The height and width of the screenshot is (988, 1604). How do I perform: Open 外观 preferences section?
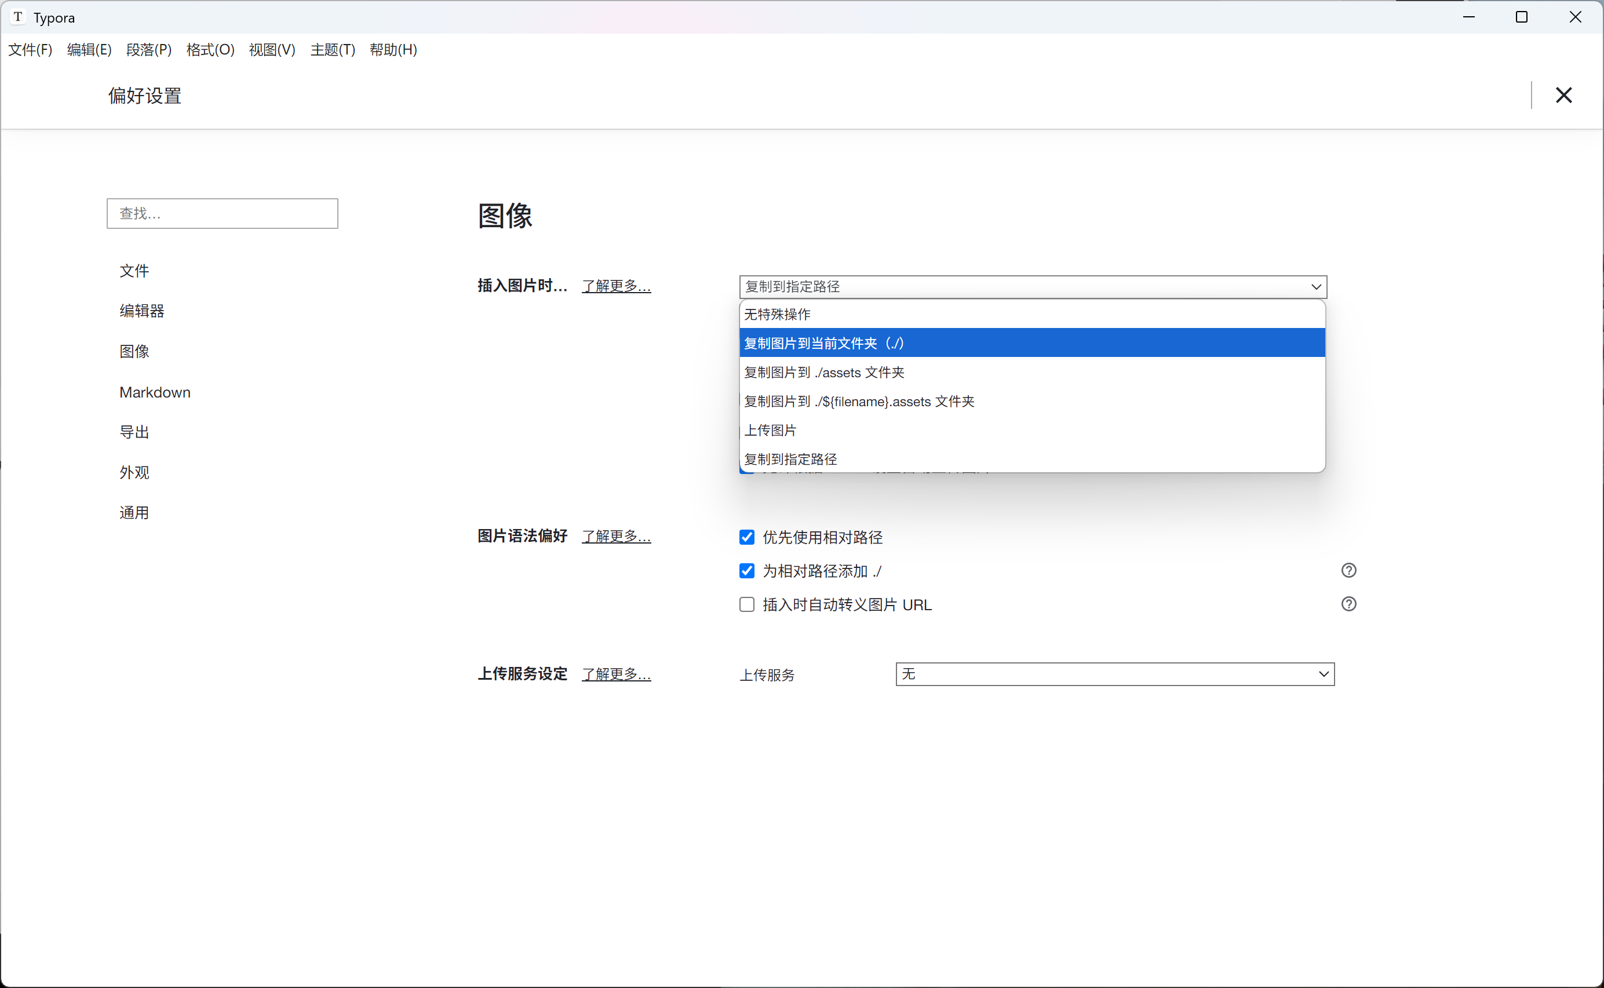tap(134, 472)
